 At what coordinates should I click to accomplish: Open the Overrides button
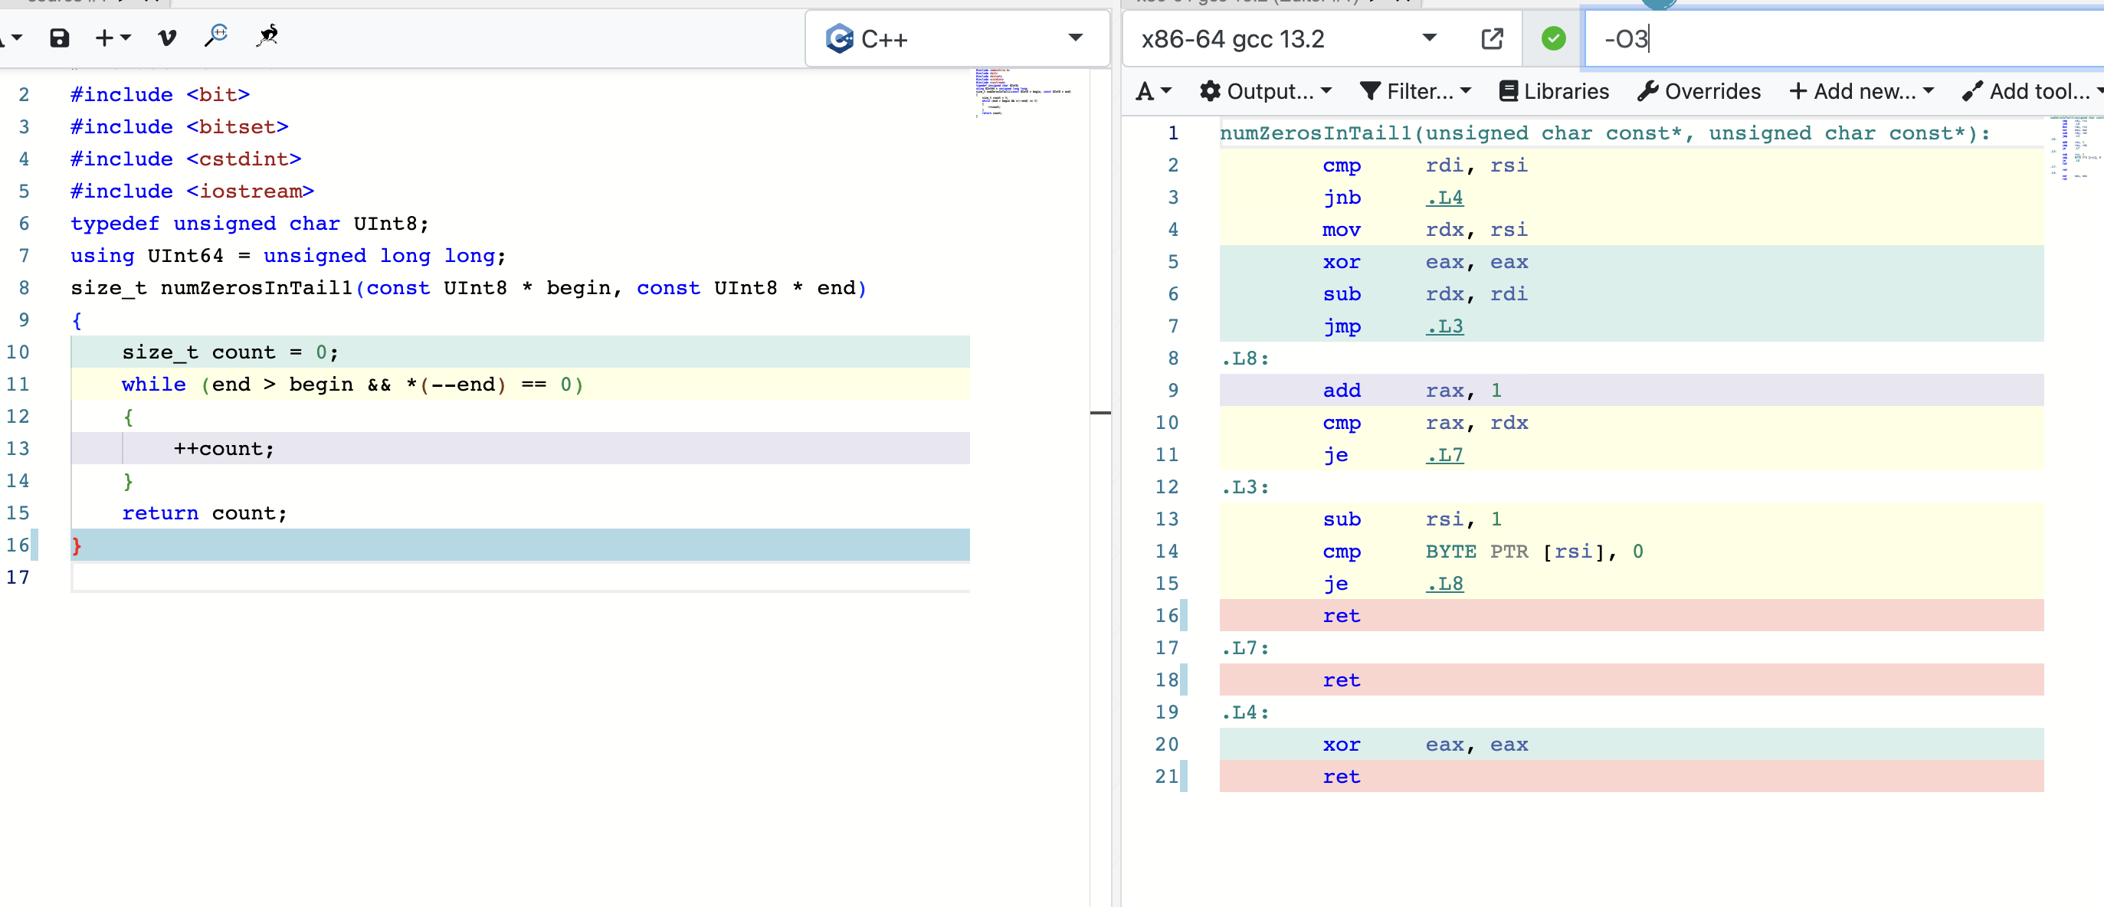1699,91
